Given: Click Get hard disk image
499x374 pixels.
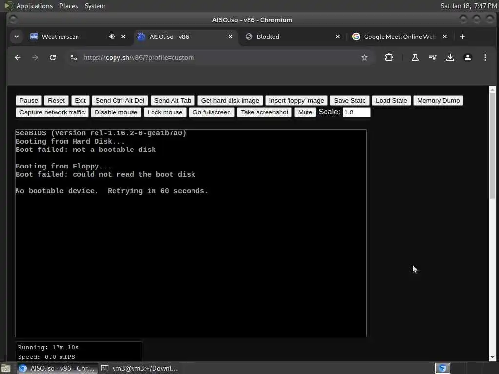Looking at the screenshot, I should pos(230,100).
